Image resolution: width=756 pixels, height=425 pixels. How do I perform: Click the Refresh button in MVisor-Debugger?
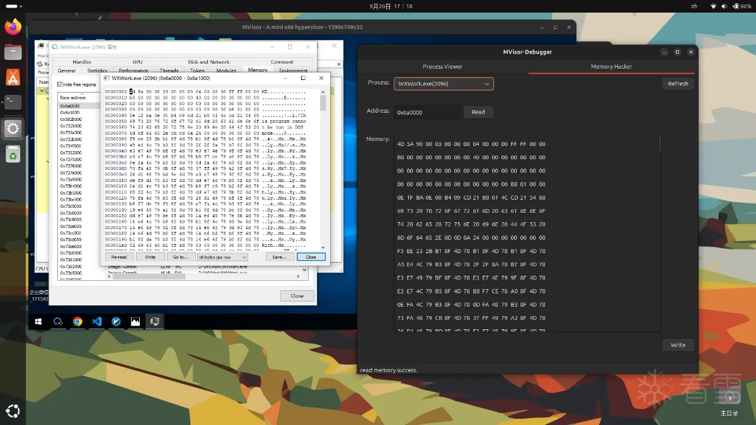click(x=678, y=84)
